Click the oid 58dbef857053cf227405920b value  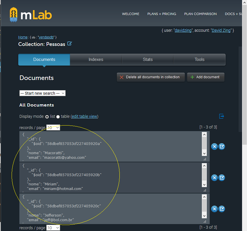click(x=74, y=175)
